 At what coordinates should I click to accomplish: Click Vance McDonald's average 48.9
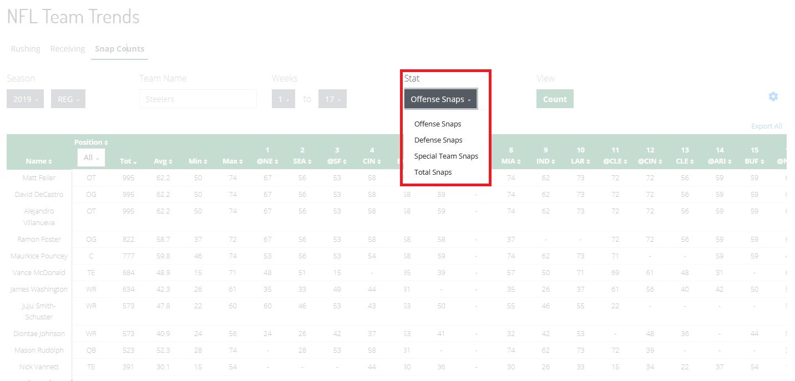(163, 272)
